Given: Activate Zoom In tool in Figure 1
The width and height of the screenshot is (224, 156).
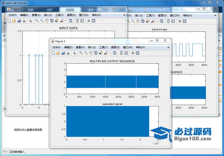Looking at the screenshot, I should [37, 21].
